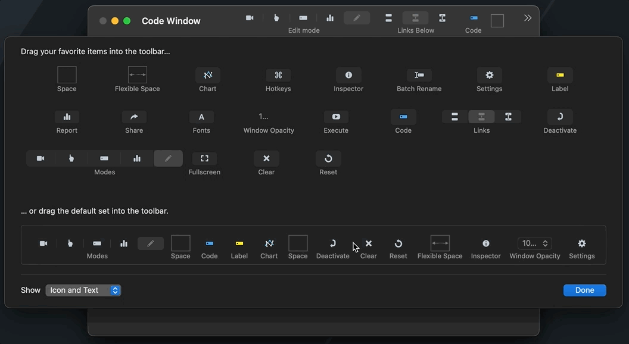Click the Execute play icon

click(x=336, y=117)
